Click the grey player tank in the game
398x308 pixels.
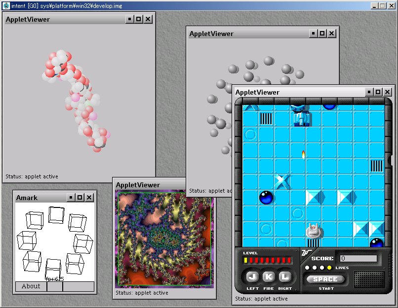[x=314, y=231]
